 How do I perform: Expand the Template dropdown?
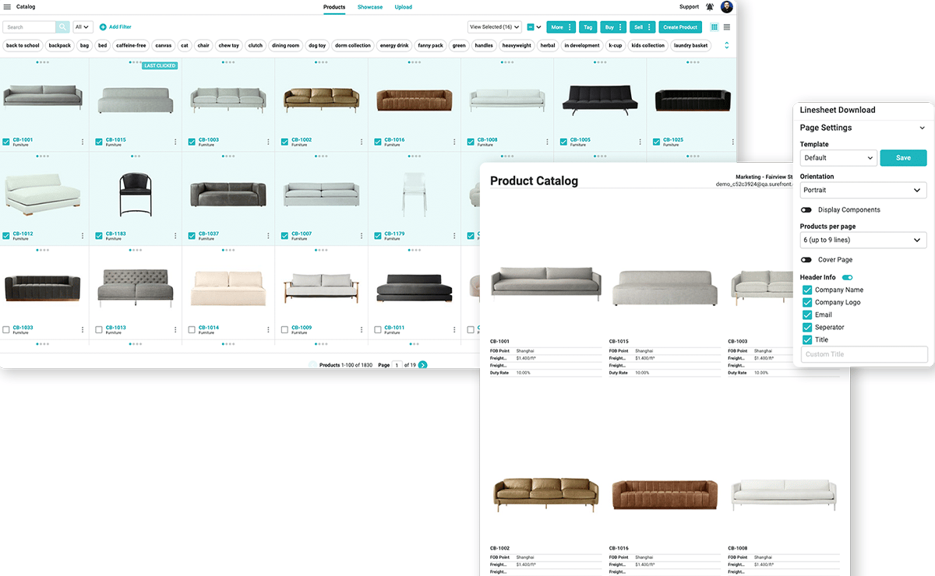click(838, 157)
